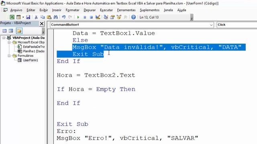Click highlighted 'Exit Sub' line

click(88, 54)
